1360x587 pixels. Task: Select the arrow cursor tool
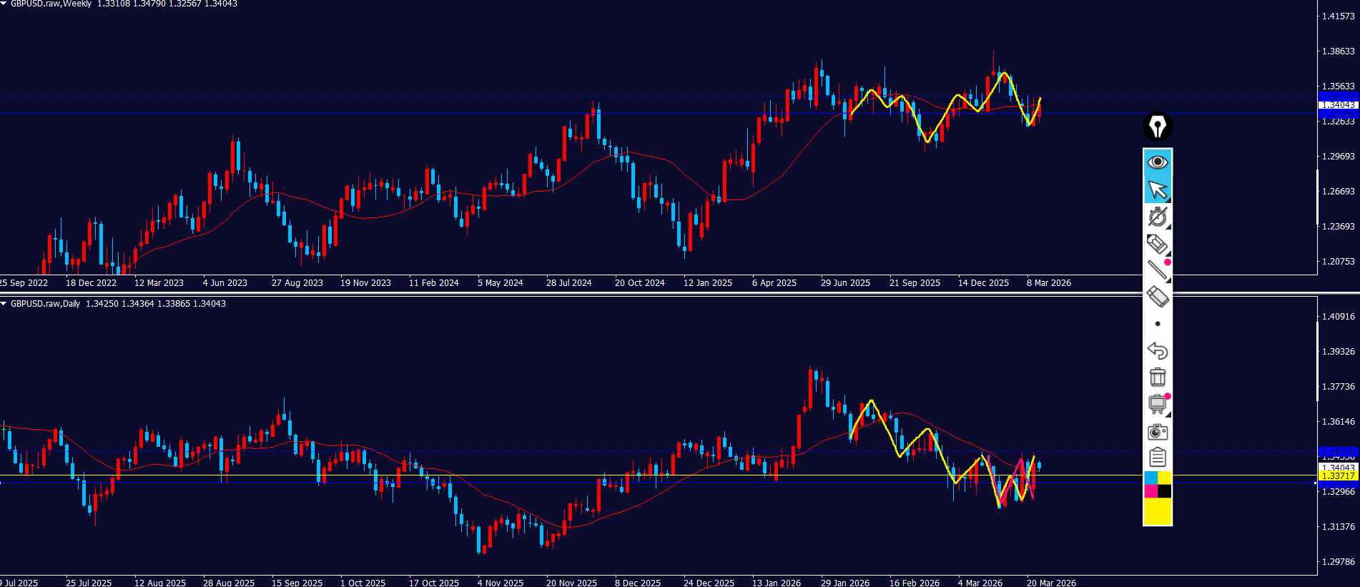[1157, 189]
